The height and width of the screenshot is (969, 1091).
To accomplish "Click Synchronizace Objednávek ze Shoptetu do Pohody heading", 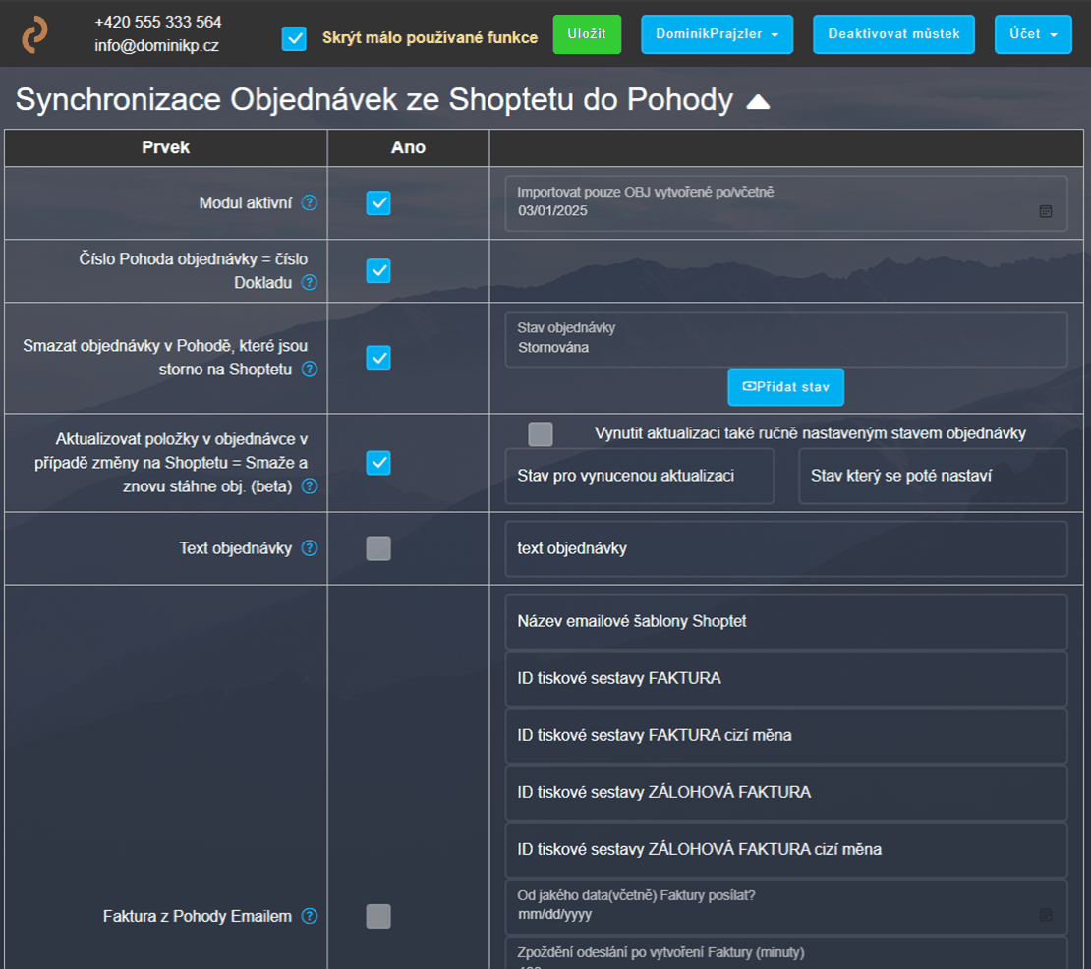I will (x=374, y=100).
